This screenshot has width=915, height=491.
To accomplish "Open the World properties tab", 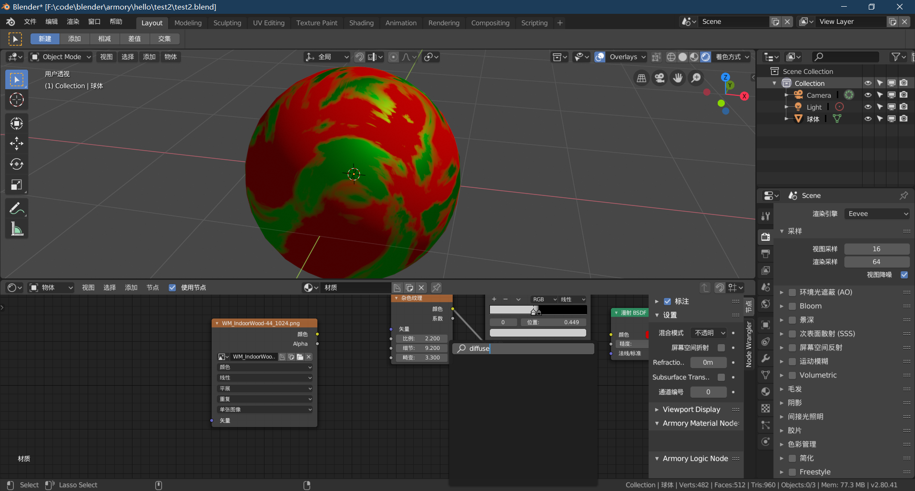I will 766,304.
